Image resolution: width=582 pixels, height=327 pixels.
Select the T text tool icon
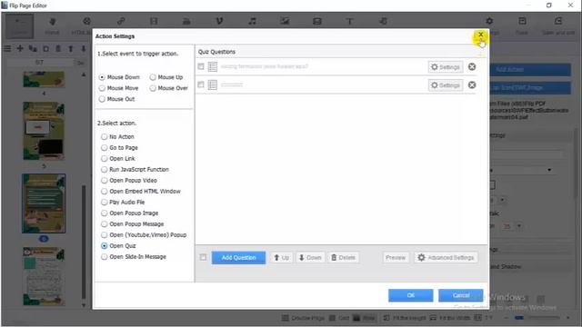pos(349,21)
